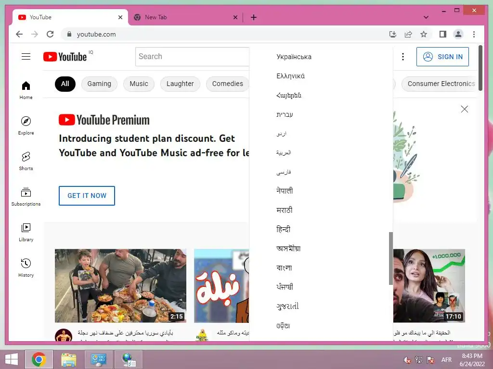Click the install app icon in address bar
The image size is (493, 369).
(x=393, y=34)
